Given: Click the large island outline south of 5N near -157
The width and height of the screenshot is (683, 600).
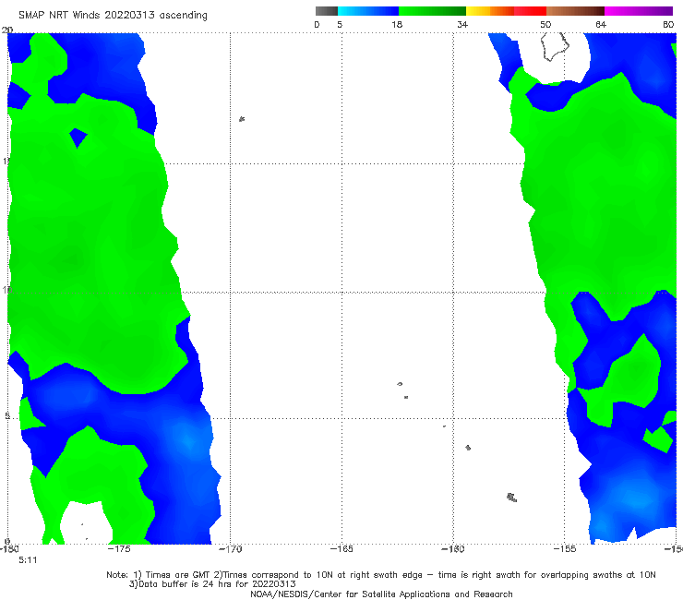Looking at the screenshot, I should [512, 498].
